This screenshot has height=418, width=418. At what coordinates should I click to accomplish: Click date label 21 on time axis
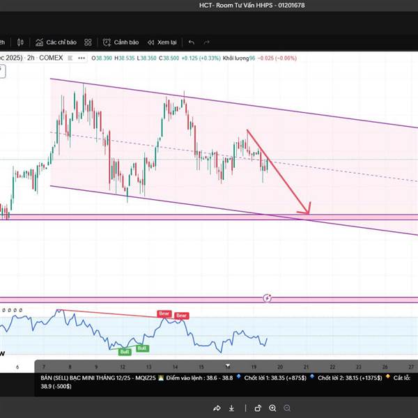point(306,367)
